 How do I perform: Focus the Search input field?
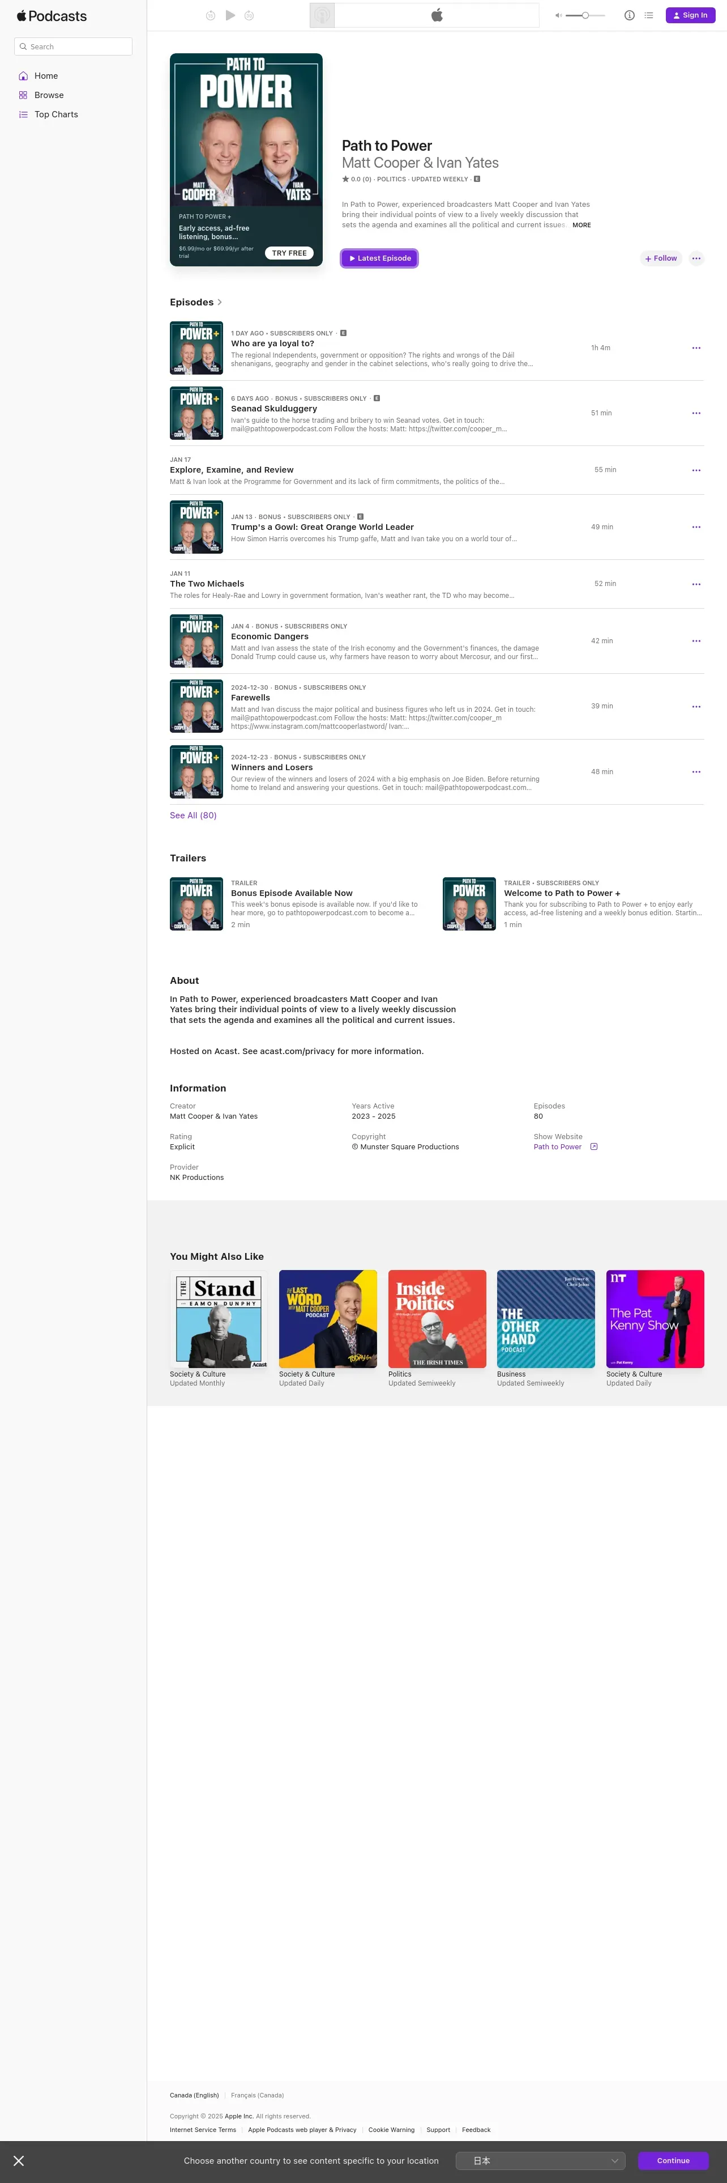coord(74,46)
